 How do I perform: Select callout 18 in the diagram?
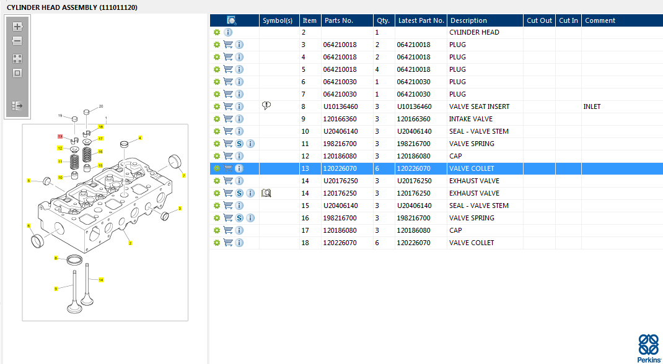(100, 127)
